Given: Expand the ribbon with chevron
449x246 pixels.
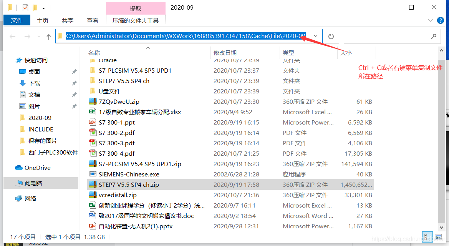Looking at the screenshot, I should (x=430, y=20).
